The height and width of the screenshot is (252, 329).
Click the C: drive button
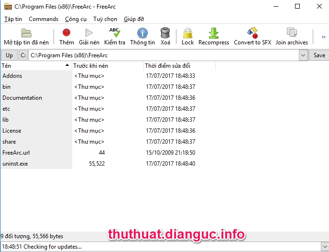23,55
